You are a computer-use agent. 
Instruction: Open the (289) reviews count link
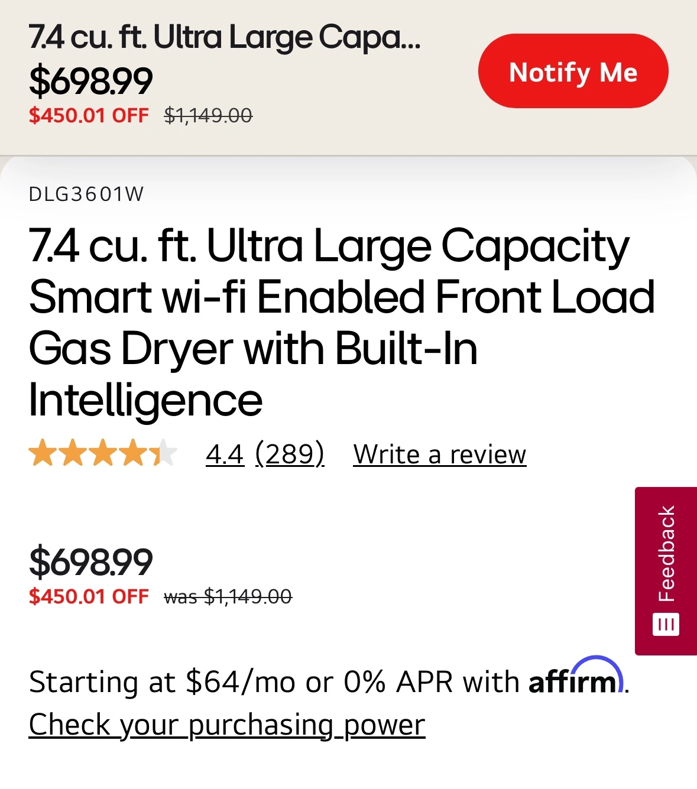[290, 454]
